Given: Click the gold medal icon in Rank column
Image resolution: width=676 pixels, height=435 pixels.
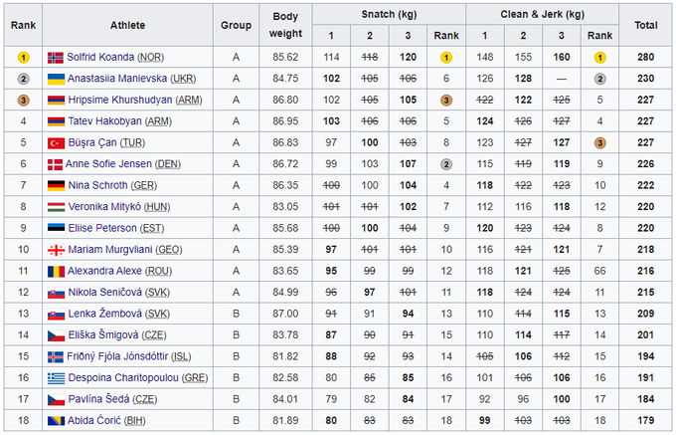Looking at the screenshot, I should (24, 57).
